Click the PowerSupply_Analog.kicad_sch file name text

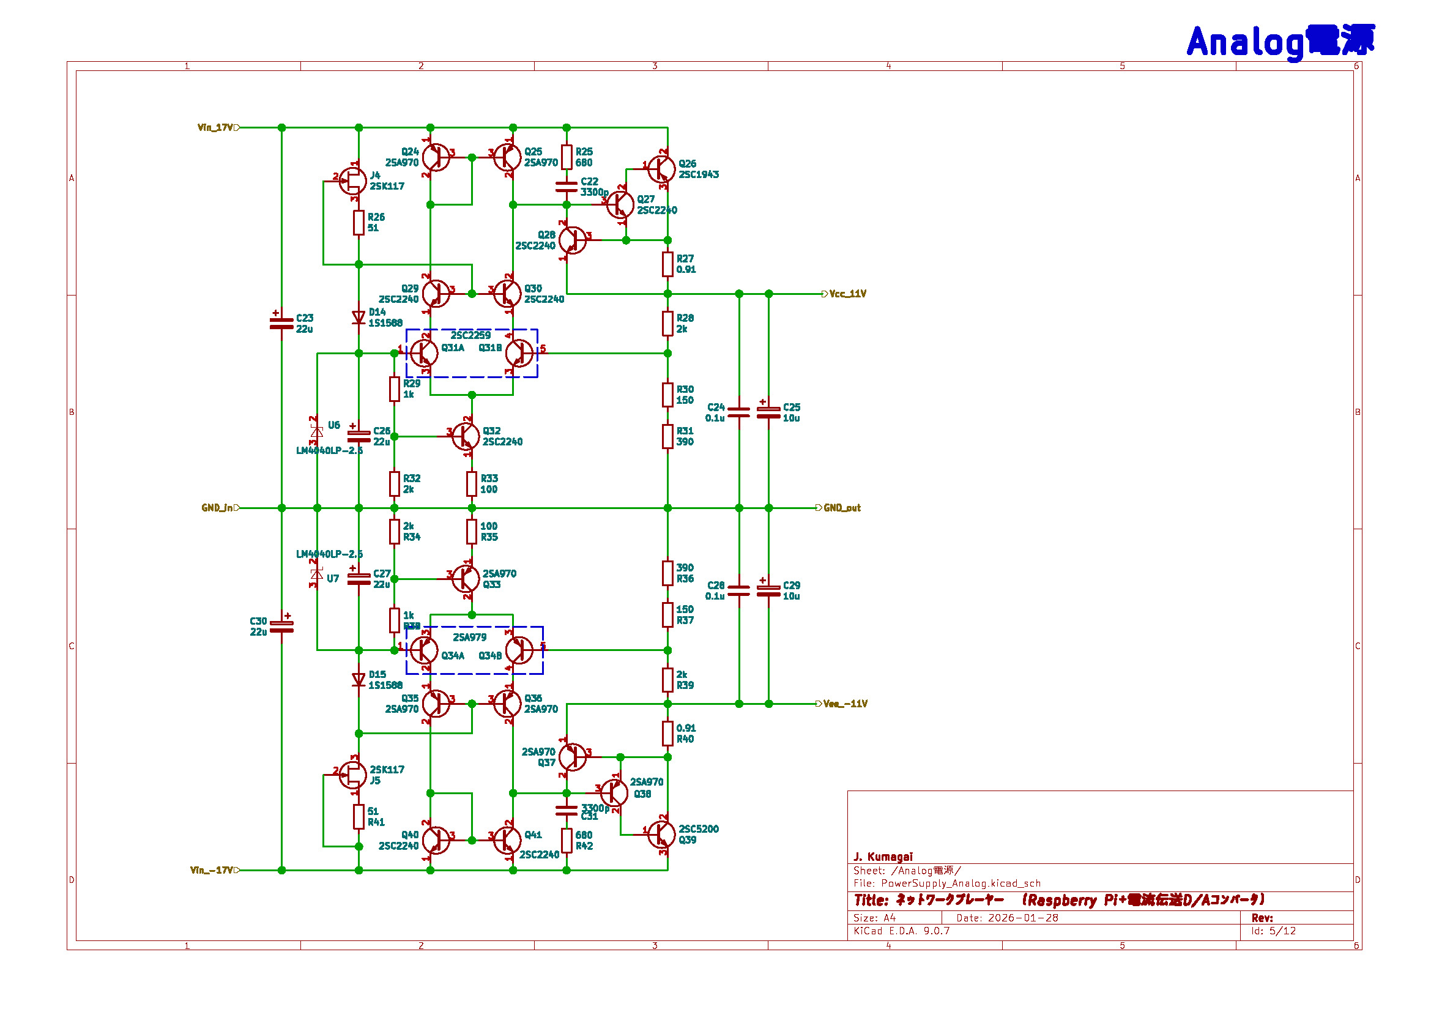tap(961, 884)
